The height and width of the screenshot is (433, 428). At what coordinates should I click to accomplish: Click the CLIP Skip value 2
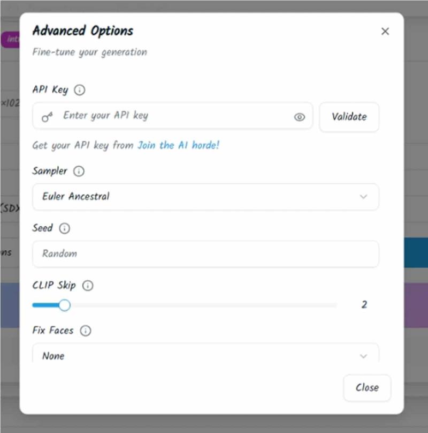coord(364,305)
